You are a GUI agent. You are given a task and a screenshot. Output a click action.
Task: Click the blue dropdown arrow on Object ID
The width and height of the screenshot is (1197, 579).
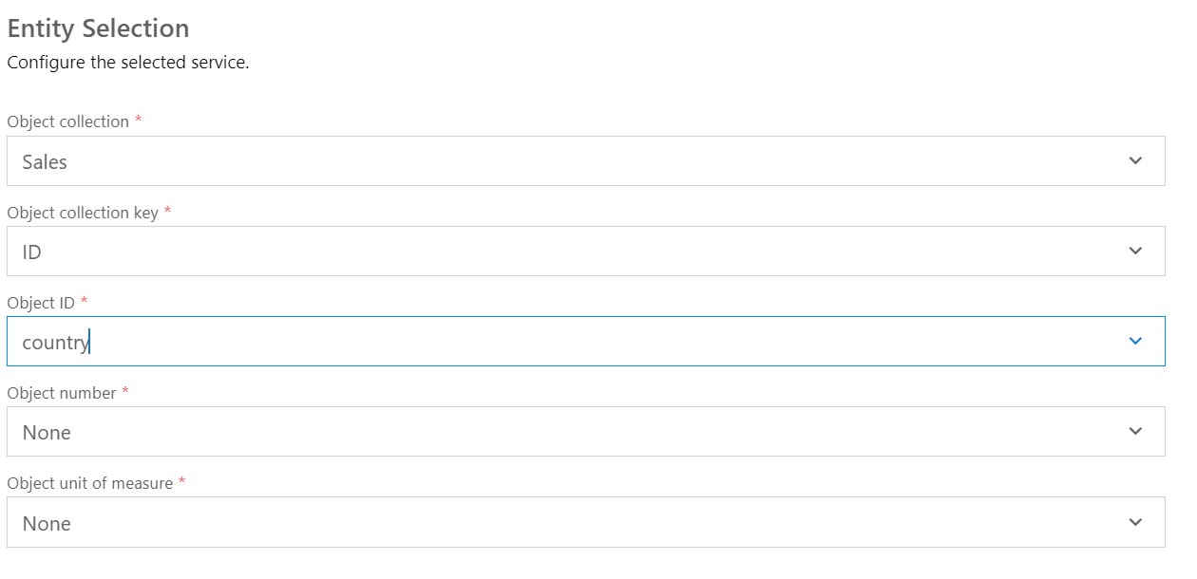pos(1134,341)
